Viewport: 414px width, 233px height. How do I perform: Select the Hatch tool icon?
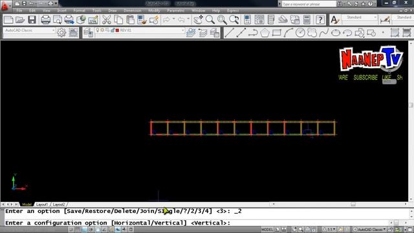pos(395,33)
